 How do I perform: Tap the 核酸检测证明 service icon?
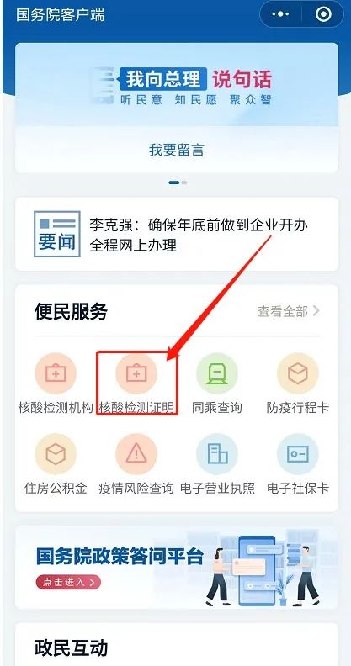tap(136, 373)
